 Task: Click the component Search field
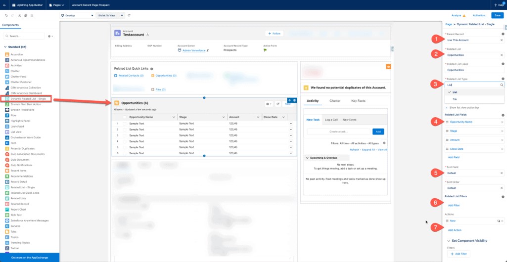click(24, 36)
